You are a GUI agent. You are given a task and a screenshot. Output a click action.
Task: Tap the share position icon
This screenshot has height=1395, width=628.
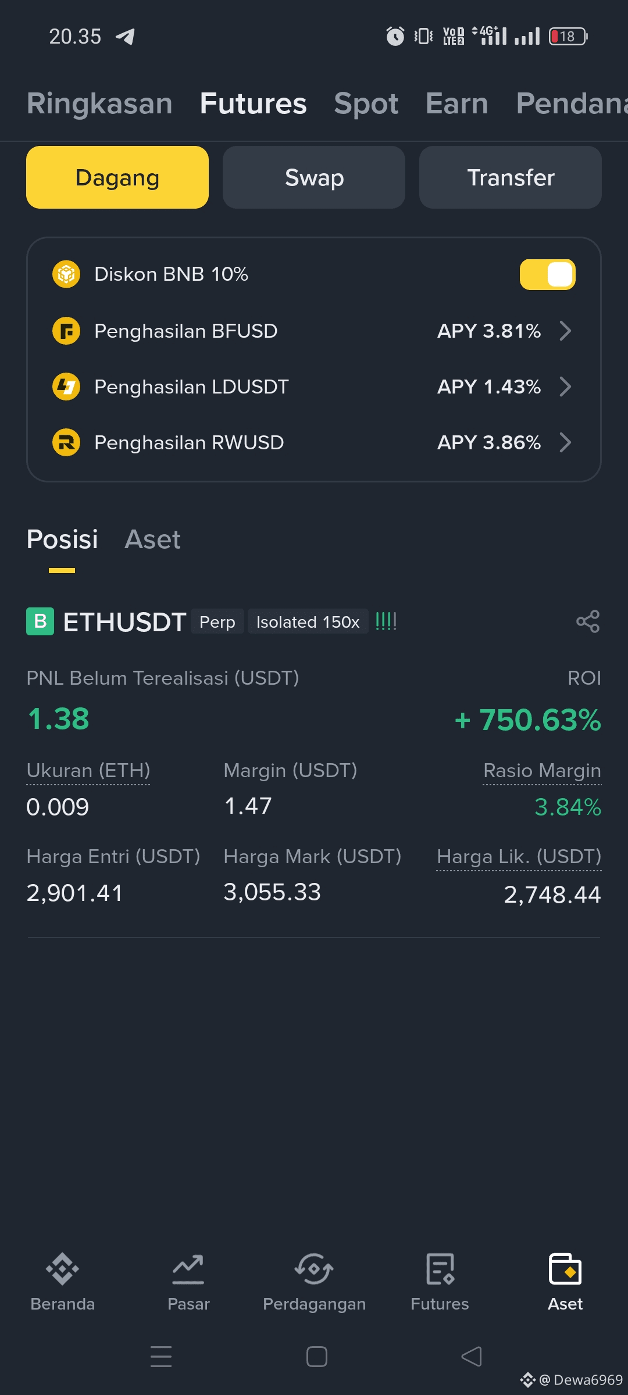(x=588, y=621)
